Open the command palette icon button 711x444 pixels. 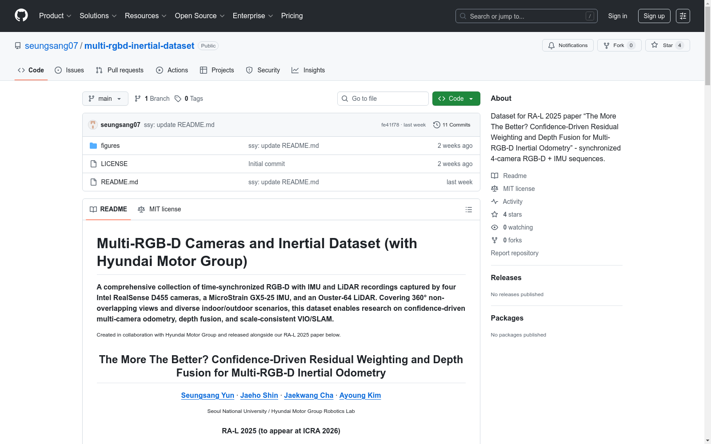pos(683,16)
